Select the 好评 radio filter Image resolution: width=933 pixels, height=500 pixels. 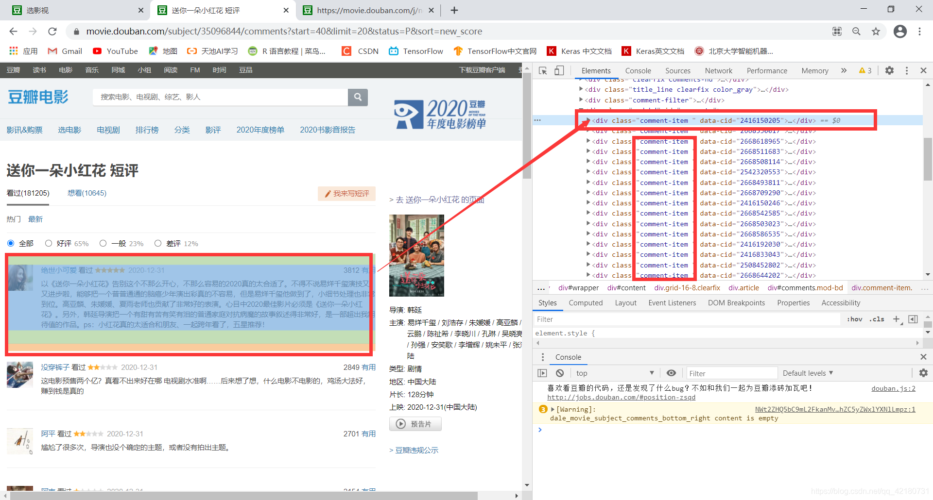(x=49, y=243)
